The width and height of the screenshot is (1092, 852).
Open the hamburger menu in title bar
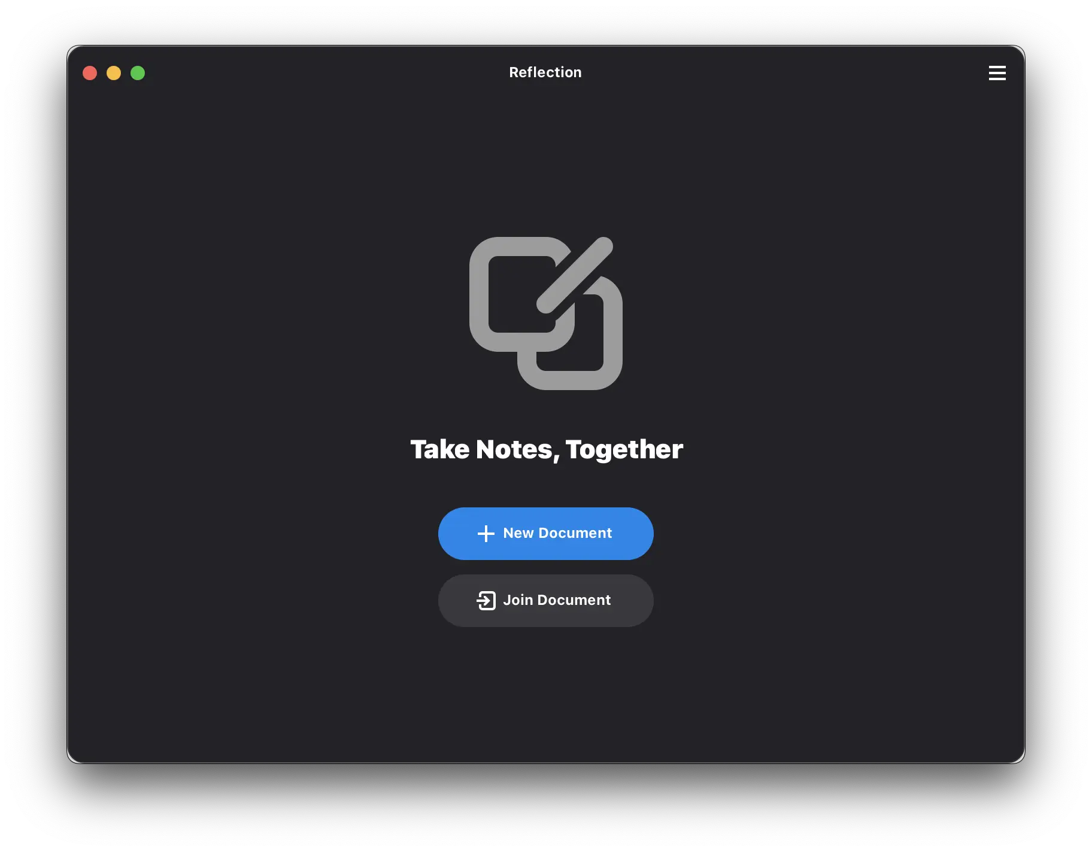point(997,73)
